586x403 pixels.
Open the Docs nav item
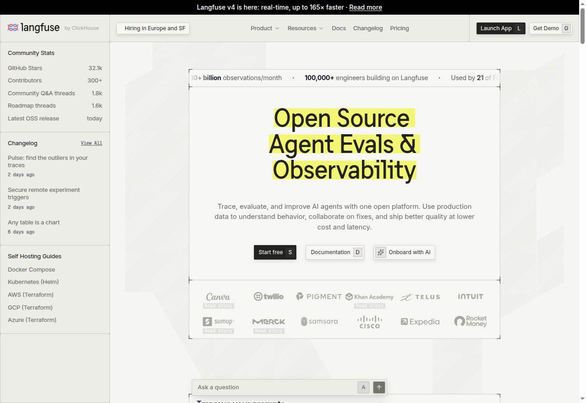pyautogui.click(x=339, y=28)
